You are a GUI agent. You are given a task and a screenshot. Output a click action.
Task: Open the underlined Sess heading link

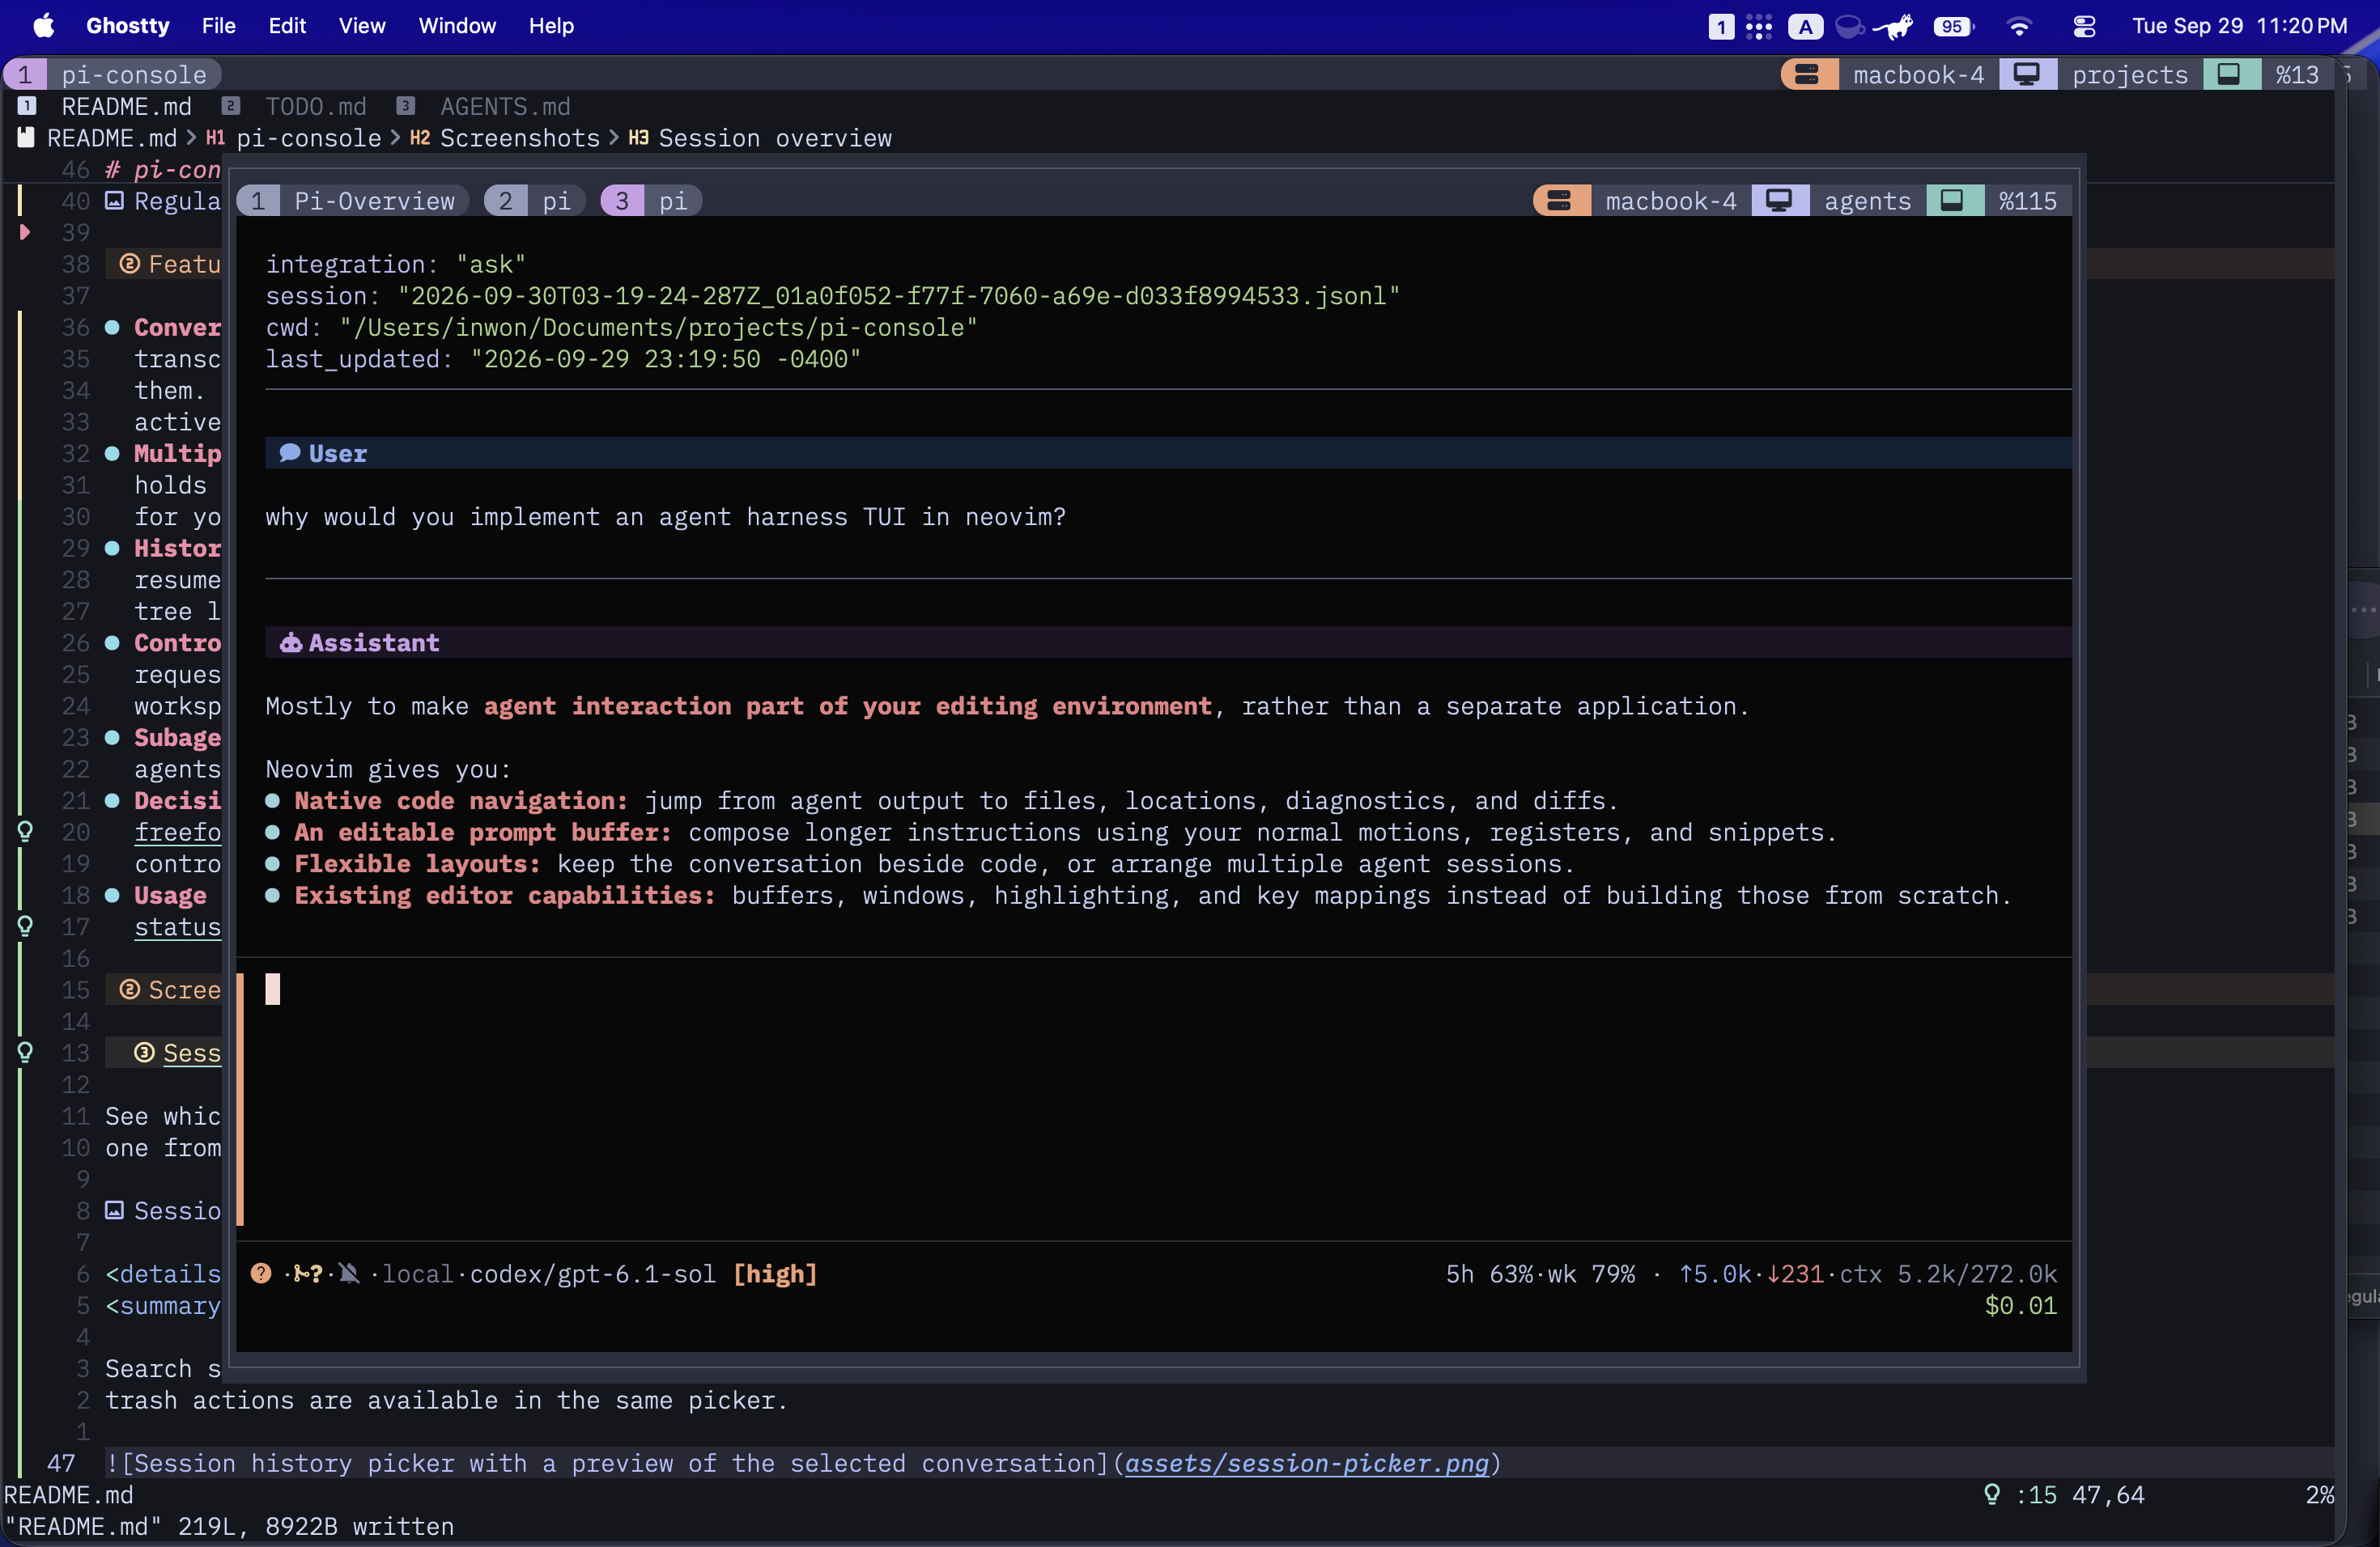[x=191, y=1053]
